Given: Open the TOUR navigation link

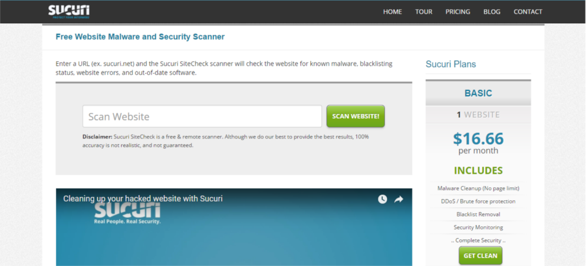Looking at the screenshot, I should point(423,12).
